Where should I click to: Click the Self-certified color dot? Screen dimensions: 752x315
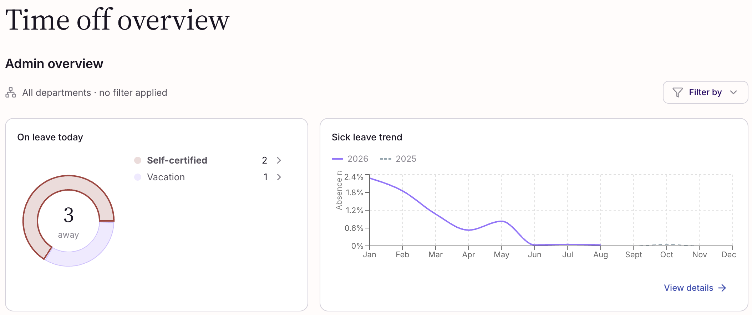click(138, 160)
